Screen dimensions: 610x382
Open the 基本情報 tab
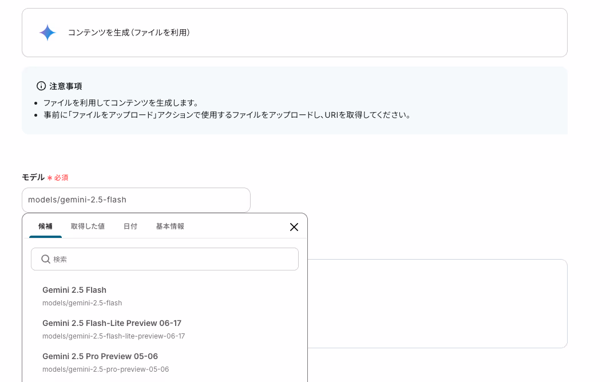click(x=170, y=226)
